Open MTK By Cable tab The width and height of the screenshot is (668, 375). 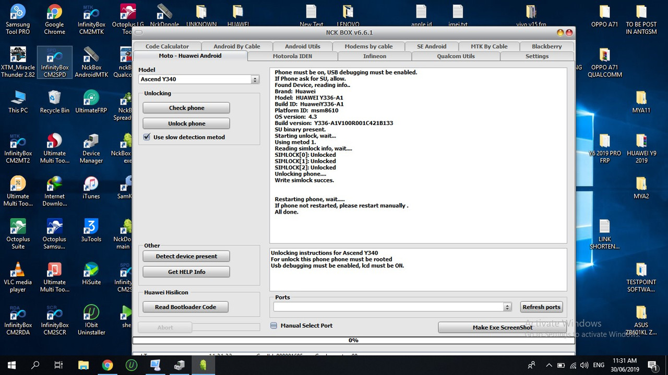click(x=489, y=46)
